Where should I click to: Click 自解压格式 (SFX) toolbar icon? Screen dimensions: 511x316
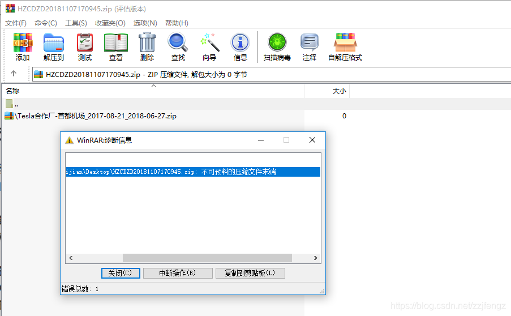345,46
